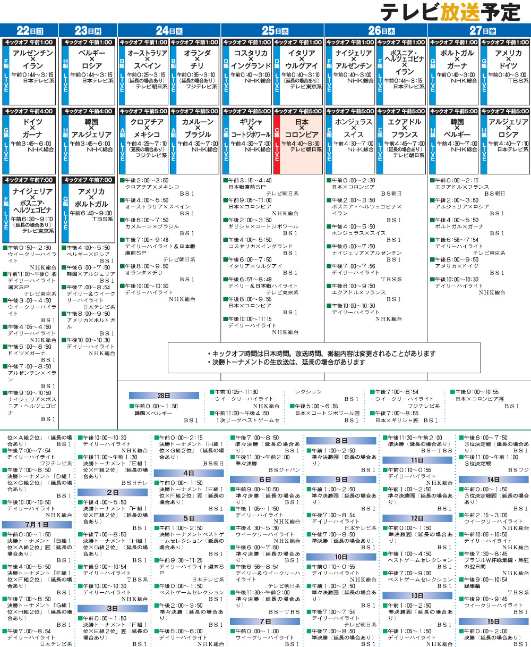
Task: Select the 23日 date column header
Action: pos(88,31)
